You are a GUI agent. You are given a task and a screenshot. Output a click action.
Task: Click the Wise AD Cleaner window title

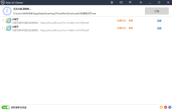14,3
